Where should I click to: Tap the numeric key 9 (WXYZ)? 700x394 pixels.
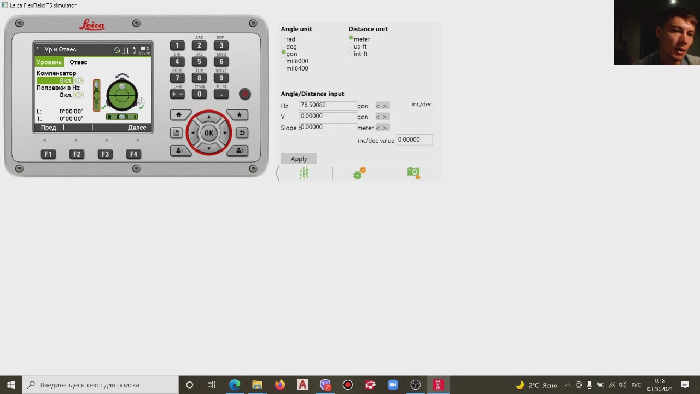point(221,78)
